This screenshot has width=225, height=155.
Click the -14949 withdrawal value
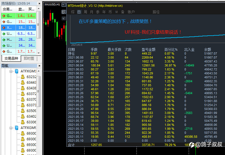(x=189, y=66)
